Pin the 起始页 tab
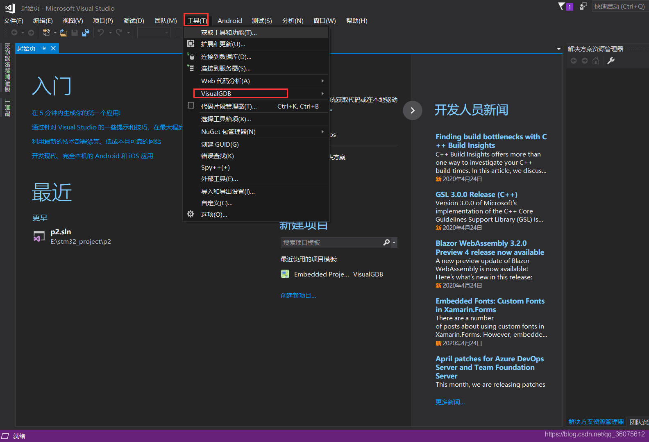Viewport: 649px width, 442px height. (44, 48)
